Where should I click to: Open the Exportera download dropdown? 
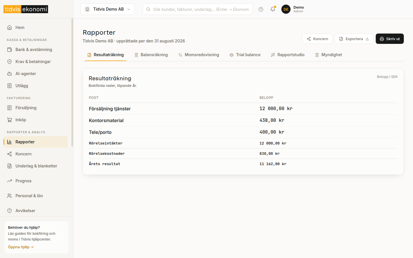tap(354, 39)
